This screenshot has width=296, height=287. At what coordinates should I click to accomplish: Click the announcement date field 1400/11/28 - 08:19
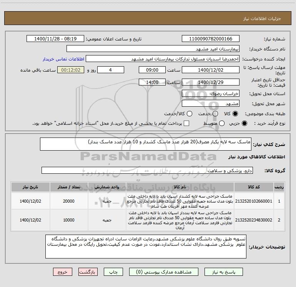[55, 39]
